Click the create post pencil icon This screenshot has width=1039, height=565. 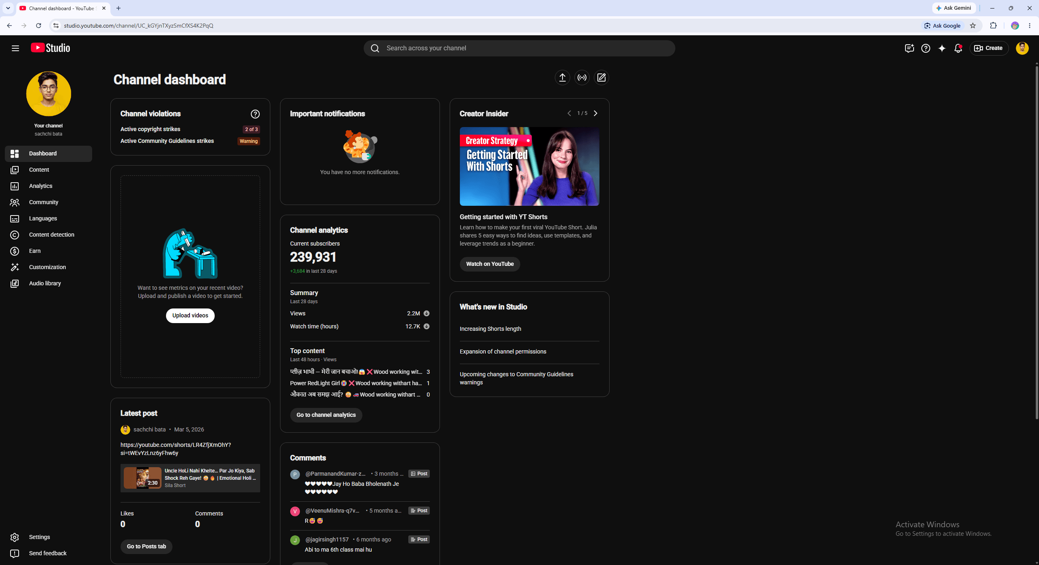click(x=601, y=78)
